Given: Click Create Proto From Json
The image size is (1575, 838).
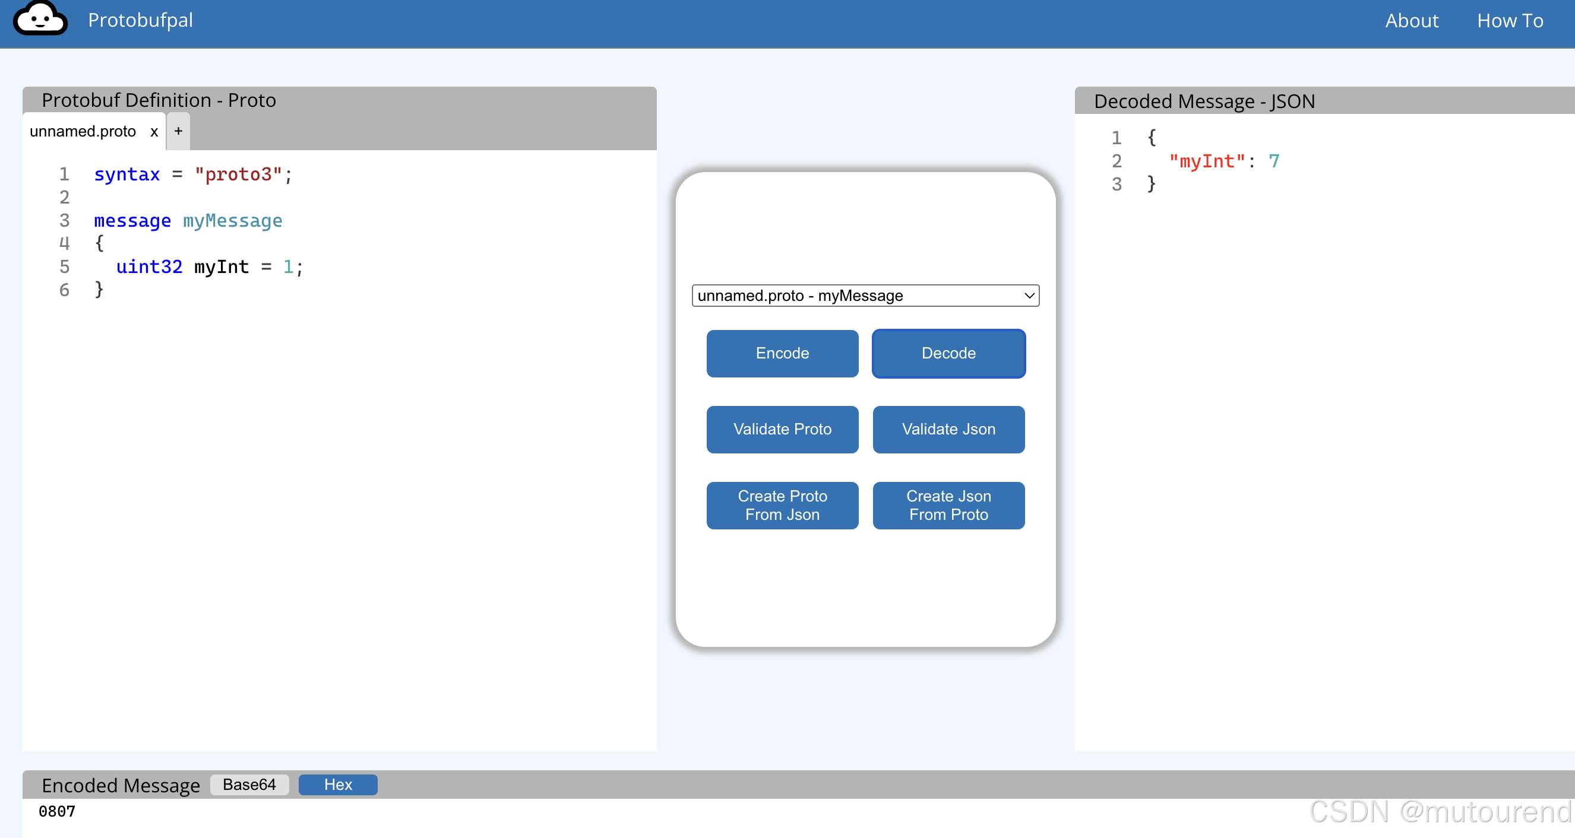Looking at the screenshot, I should (x=782, y=505).
